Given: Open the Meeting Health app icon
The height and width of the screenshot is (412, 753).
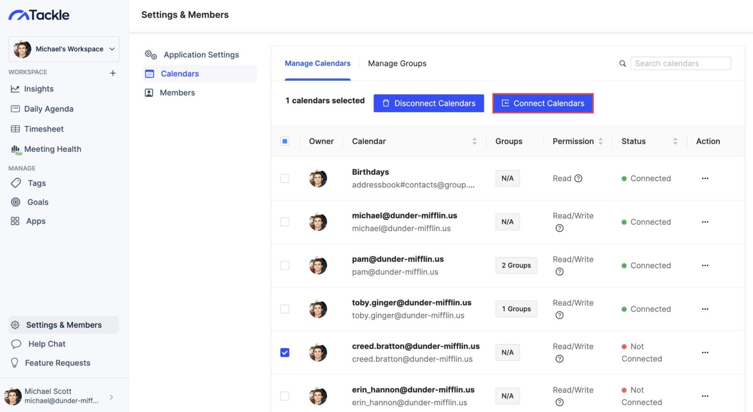Looking at the screenshot, I should (x=15, y=149).
